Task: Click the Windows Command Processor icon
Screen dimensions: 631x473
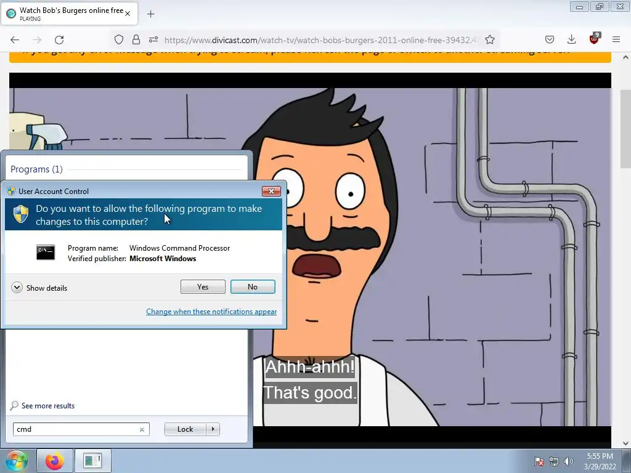Action: [x=46, y=252]
